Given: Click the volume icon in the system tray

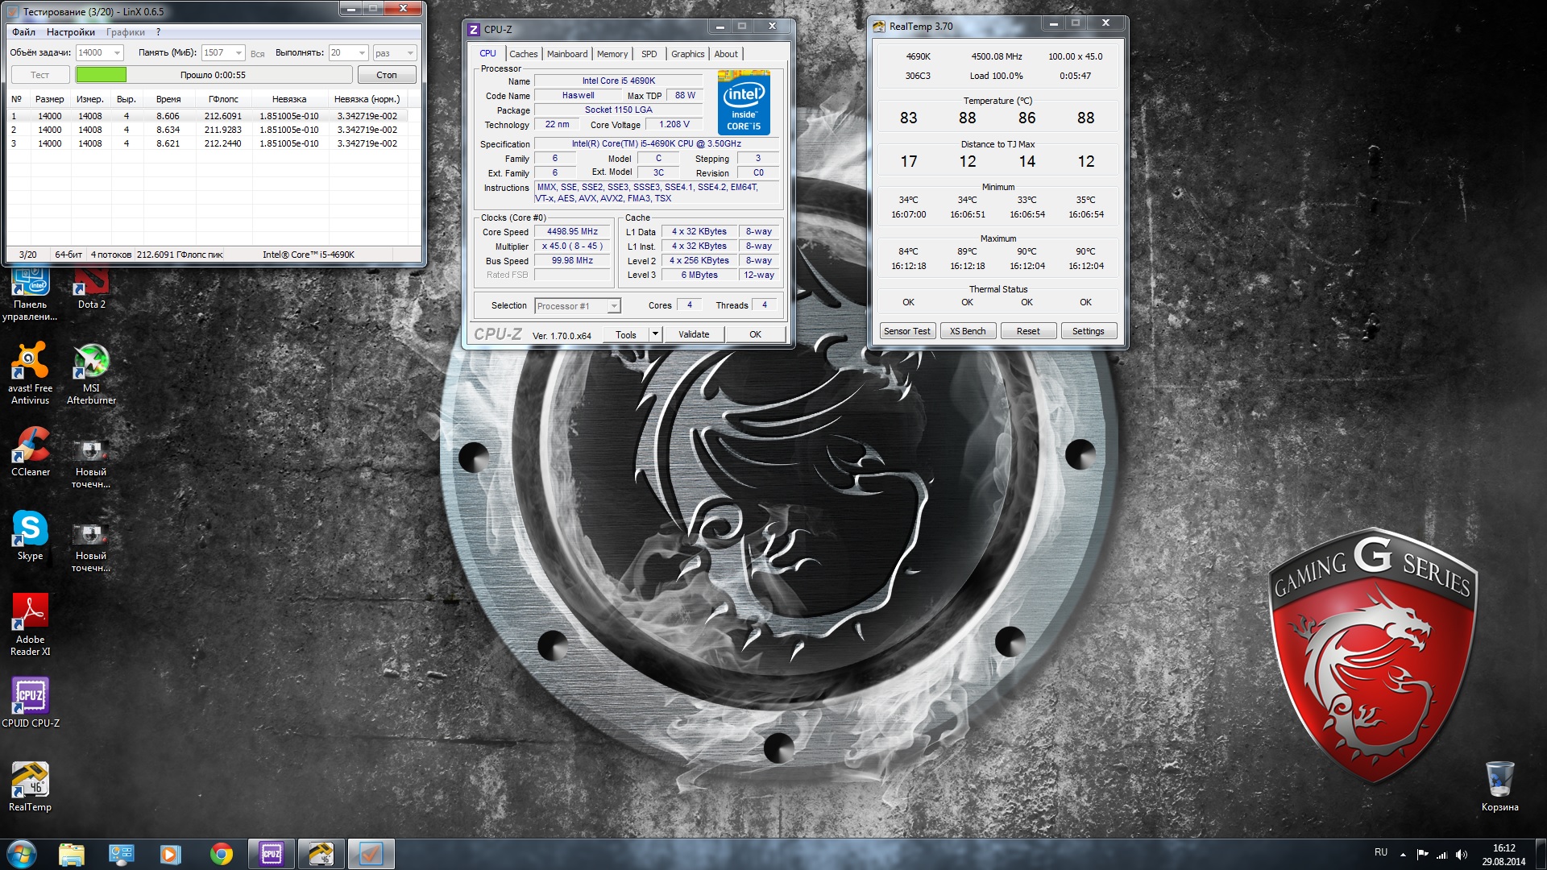Looking at the screenshot, I should click(x=1462, y=855).
